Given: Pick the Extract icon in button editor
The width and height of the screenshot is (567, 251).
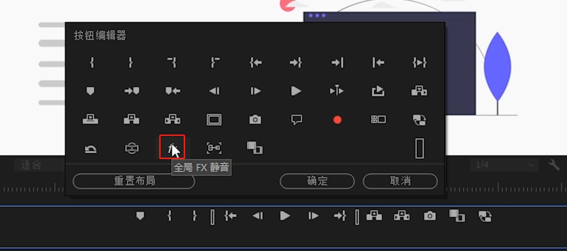Looking at the screenshot, I should 172,120.
